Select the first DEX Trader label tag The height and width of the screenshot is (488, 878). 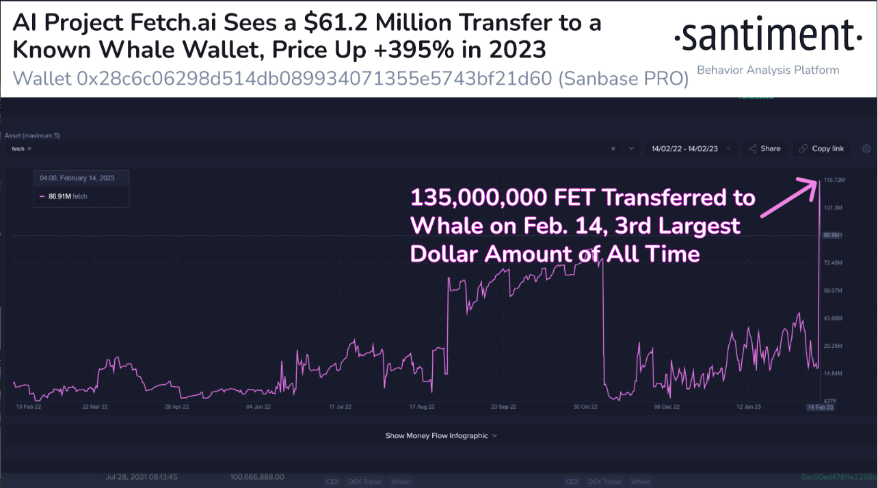[x=363, y=482]
